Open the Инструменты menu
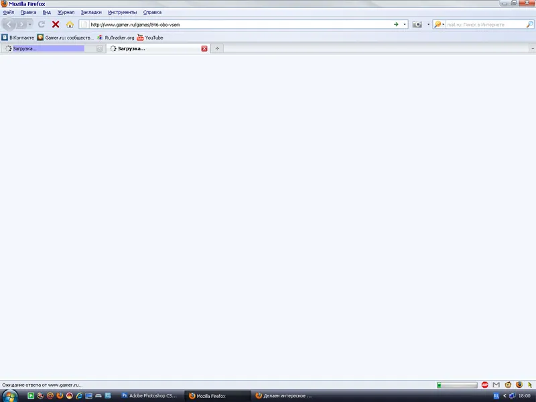The height and width of the screenshot is (402, 536). pos(122,12)
